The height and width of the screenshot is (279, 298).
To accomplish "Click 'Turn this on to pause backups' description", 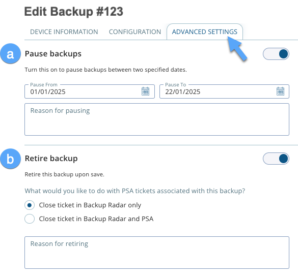I will coord(105,70).
